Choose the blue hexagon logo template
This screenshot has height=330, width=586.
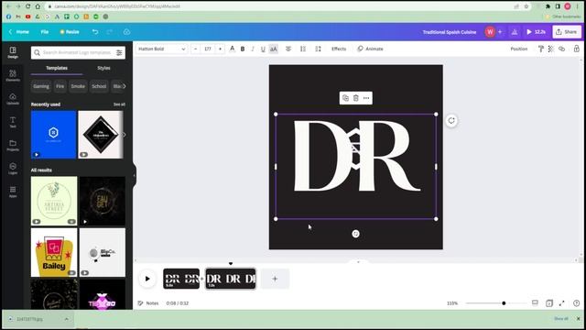tap(53, 135)
